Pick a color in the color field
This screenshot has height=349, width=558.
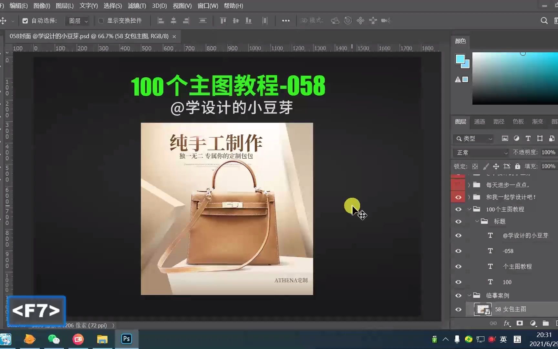pyautogui.click(x=515, y=79)
